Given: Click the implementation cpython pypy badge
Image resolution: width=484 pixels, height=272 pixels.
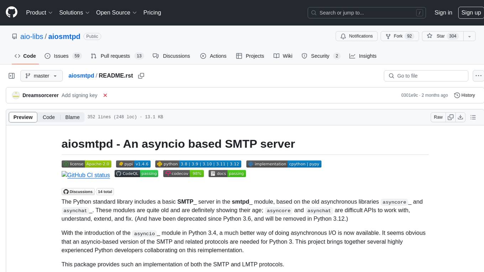Looking at the screenshot, I should tap(284, 164).
